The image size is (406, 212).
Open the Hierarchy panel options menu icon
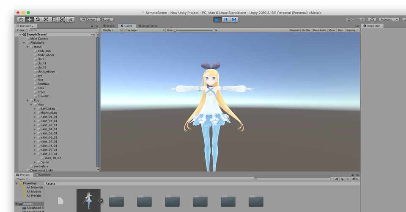pos(96,26)
